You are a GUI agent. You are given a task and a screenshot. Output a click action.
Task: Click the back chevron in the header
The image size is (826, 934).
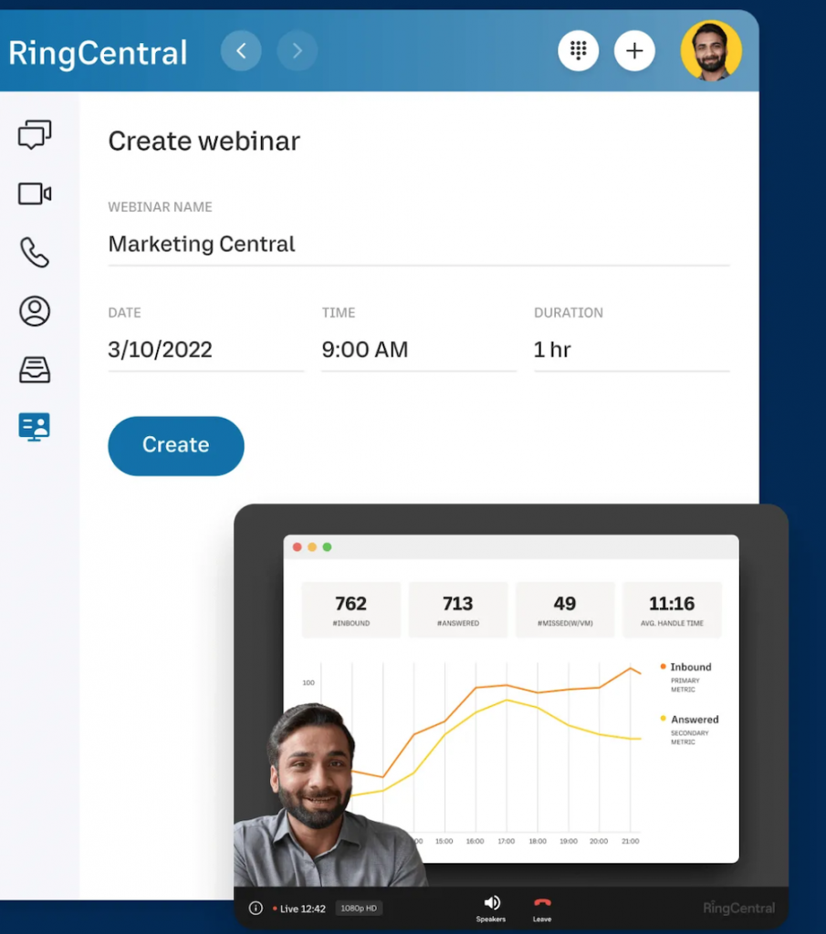point(241,50)
